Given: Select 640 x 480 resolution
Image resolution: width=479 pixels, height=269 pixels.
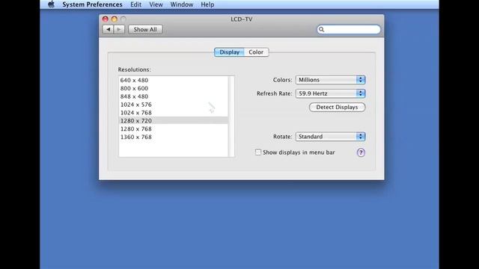Looking at the screenshot, I should pos(173,80).
